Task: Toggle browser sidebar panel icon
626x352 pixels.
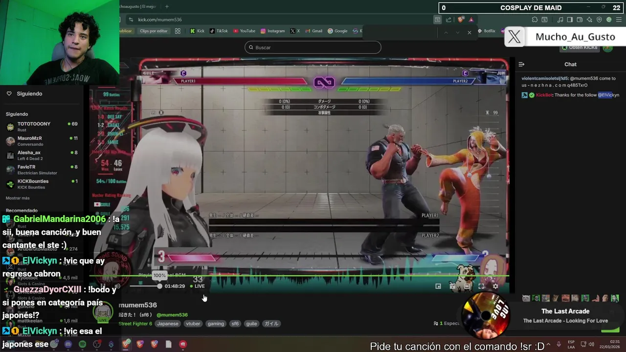Action: click(570, 20)
